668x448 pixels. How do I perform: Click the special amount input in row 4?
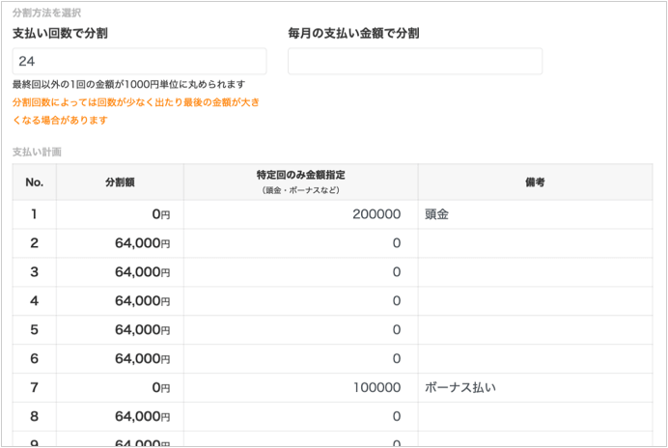click(x=300, y=301)
